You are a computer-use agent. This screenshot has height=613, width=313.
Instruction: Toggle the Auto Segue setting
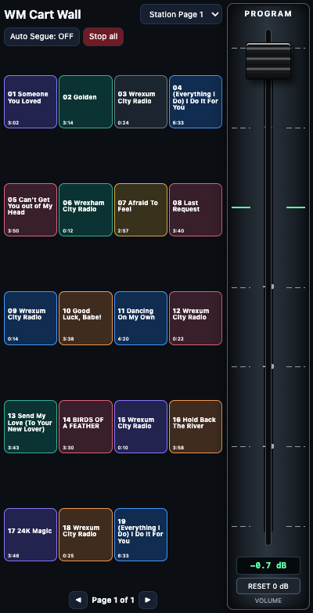coord(41,37)
